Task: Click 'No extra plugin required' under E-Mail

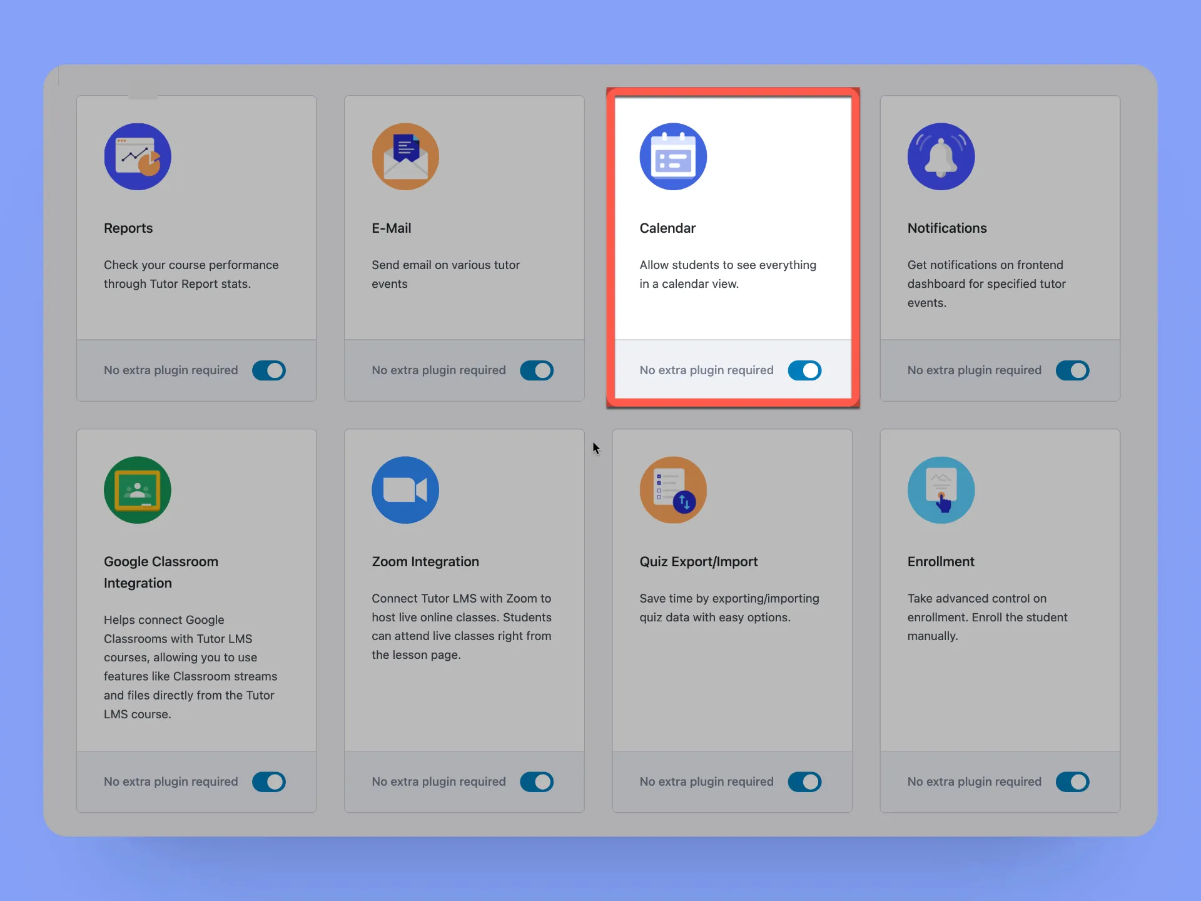Action: (438, 370)
